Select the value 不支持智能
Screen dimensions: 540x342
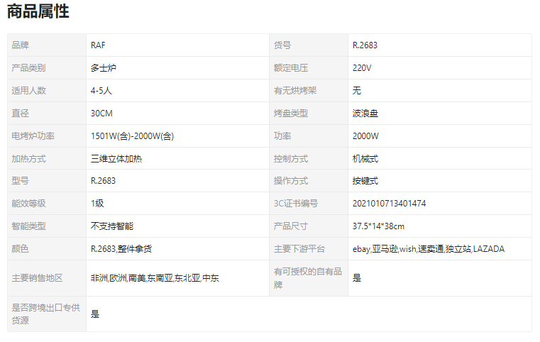pos(112,226)
